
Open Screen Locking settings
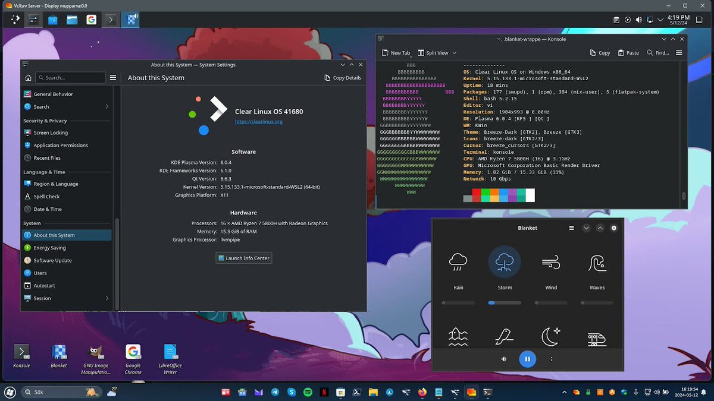[67, 132]
